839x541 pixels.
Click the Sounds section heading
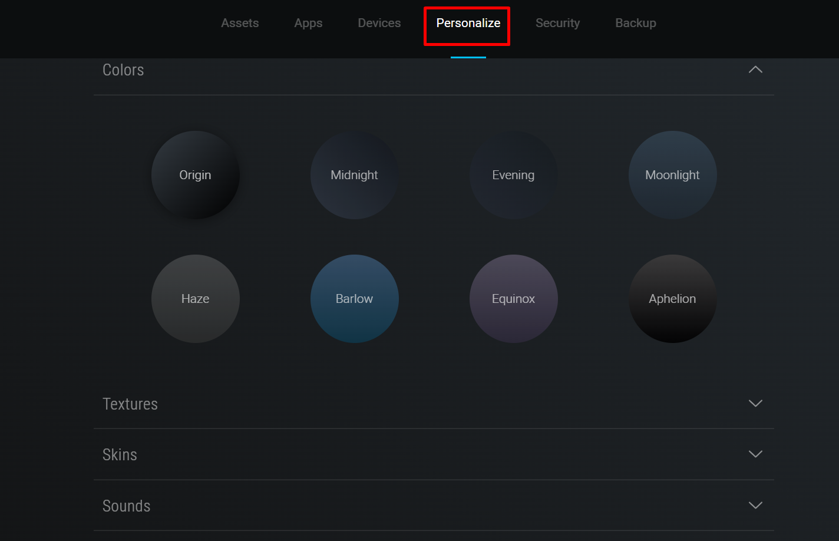(x=126, y=506)
